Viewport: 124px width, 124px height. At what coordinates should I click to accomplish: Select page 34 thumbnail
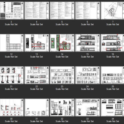point(113,107)
